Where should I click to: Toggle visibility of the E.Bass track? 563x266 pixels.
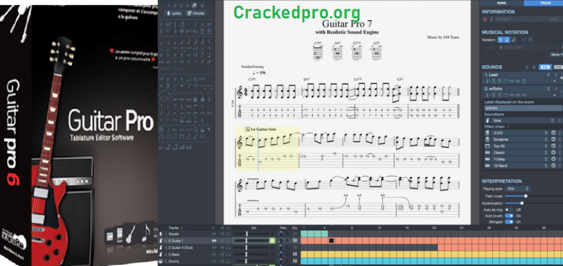click(x=214, y=254)
